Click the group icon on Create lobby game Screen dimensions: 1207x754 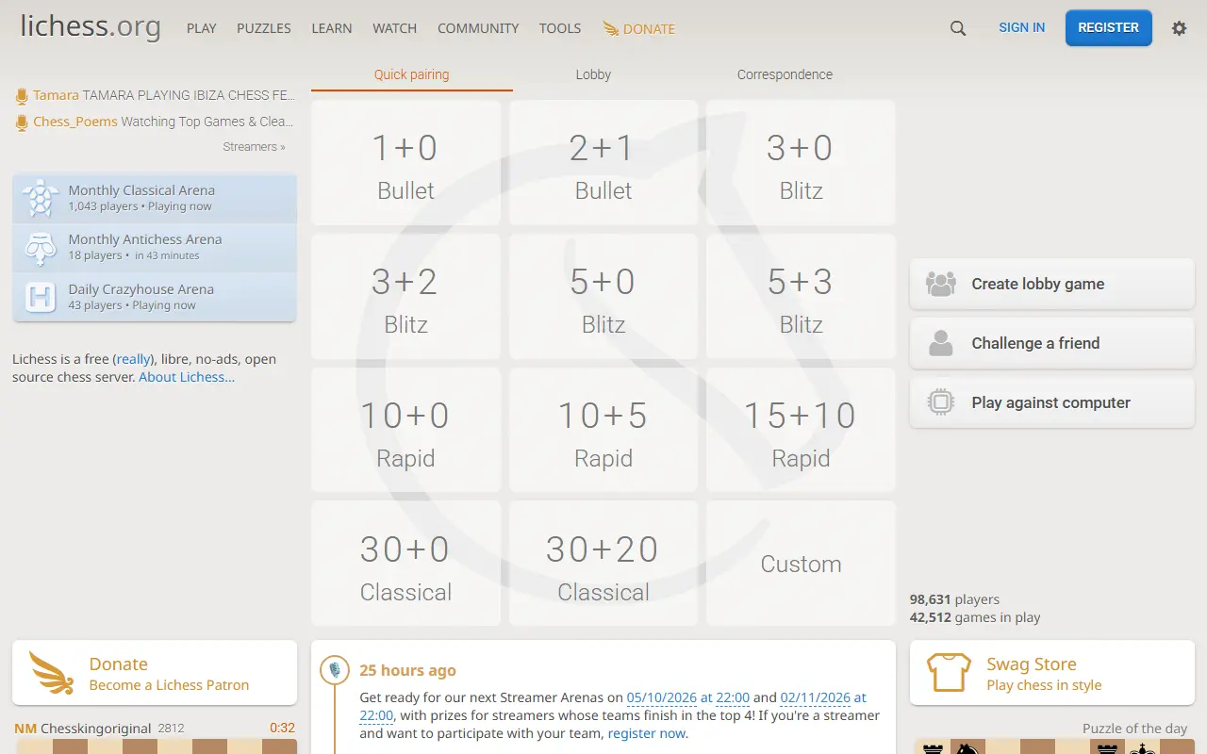(x=941, y=284)
